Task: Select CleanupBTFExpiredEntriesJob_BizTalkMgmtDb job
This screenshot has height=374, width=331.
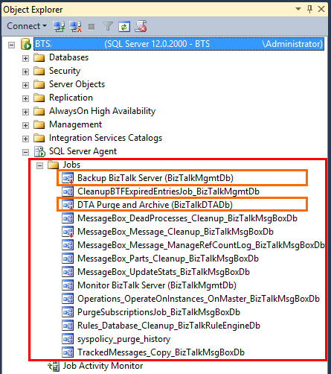Action: click(x=168, y=191)
